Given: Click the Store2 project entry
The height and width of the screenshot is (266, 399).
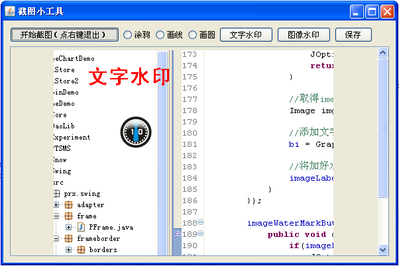Looking at the screenshot, I should [66, 81].
